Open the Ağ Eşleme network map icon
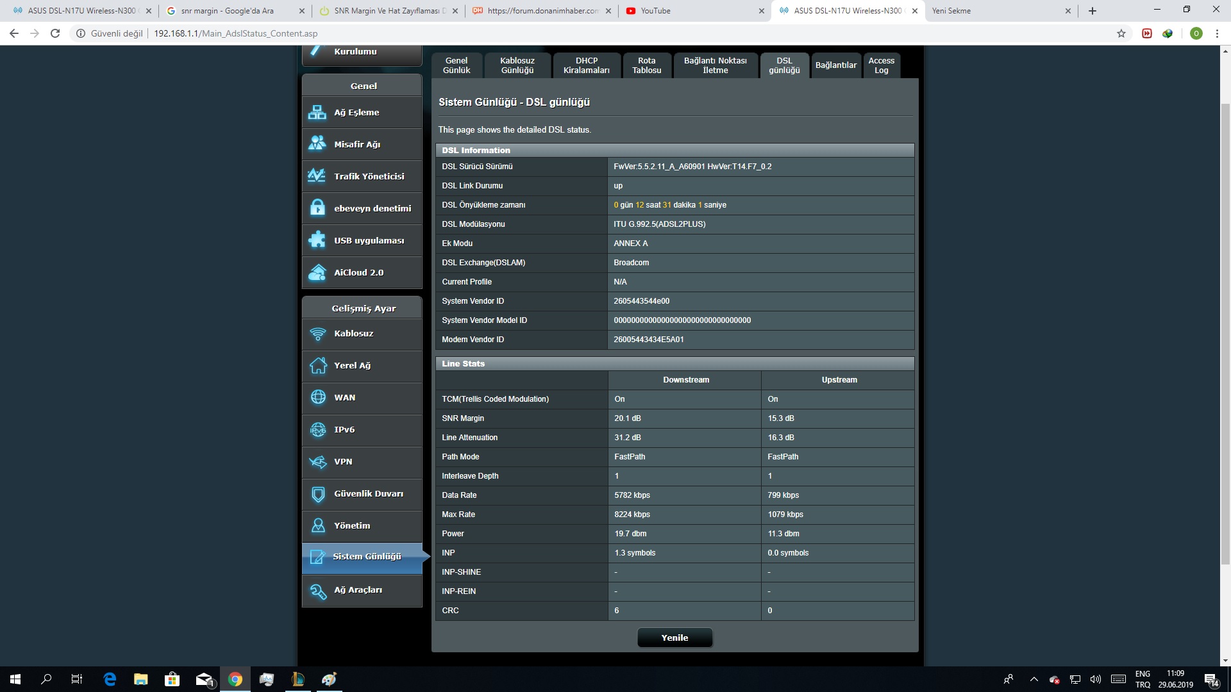The height and width of the screenshot is (692, 1231). (x=317, y=113)
